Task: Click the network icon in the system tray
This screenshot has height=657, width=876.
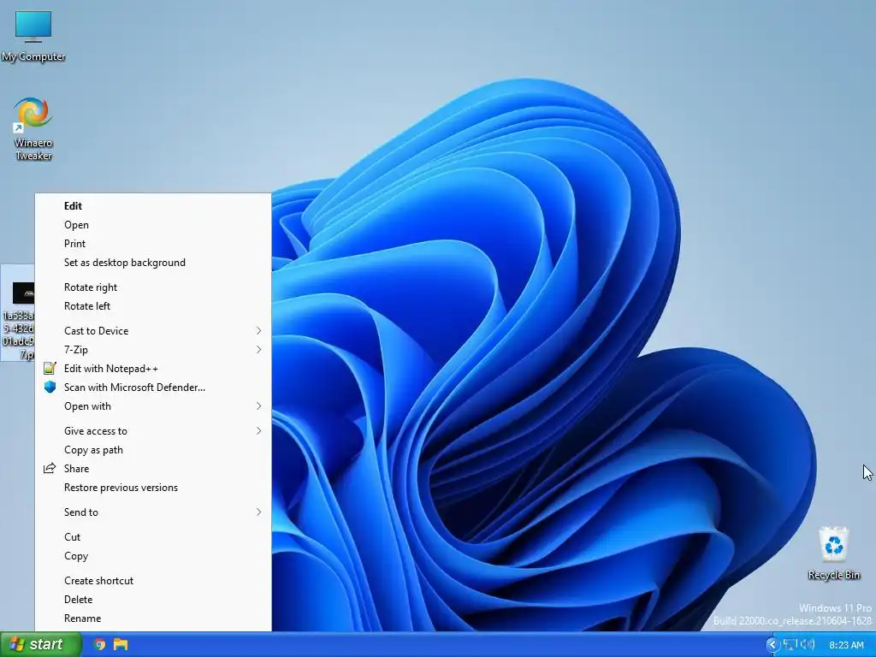Action: 790,645
